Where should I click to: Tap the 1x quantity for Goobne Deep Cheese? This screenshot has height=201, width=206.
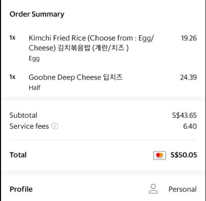point(13,77)
